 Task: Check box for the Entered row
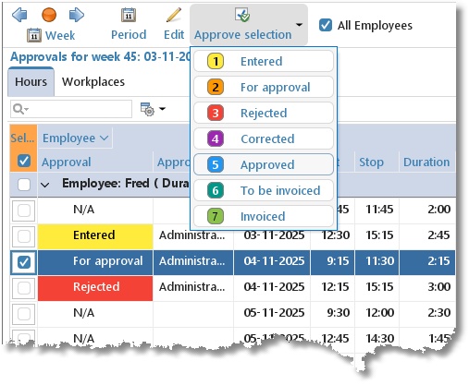pyautogui.click(x=24, y=236)
